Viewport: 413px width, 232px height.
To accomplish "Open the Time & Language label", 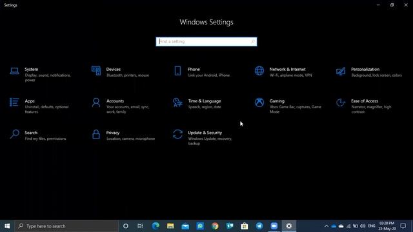I will pyautogui.click(x=205, y=101).
